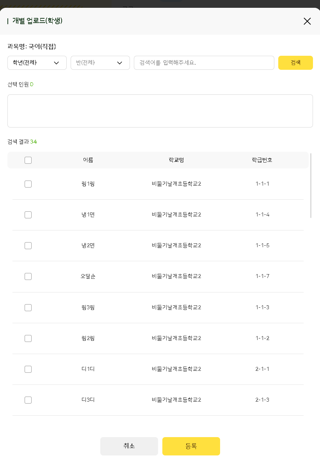The height and width of the screenshot is (457, 320).
Task: Tick the checkbox for student 디1디
Action: tap(28, 369)
